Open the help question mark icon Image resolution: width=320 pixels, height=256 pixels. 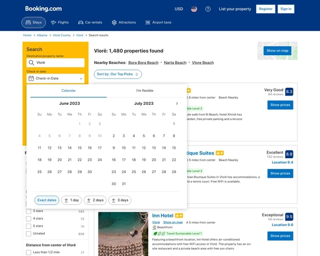click(x=208, y=9)
